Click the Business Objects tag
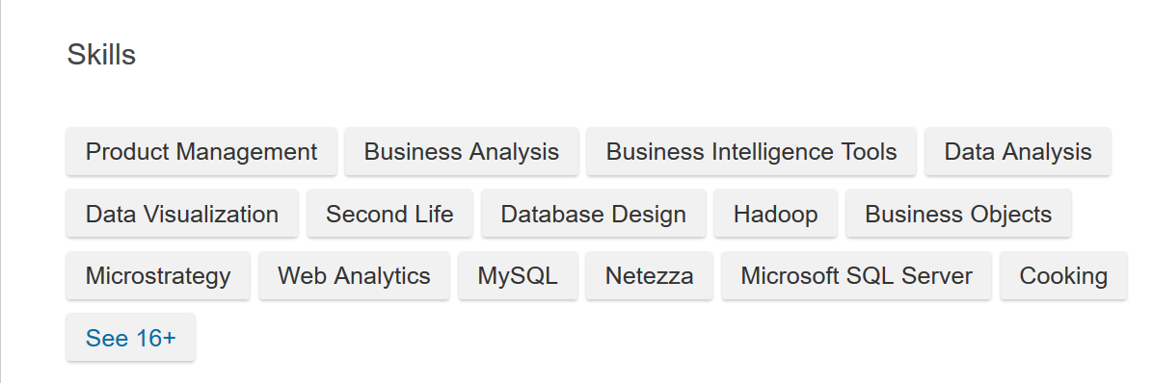 (x=958, y=215)
